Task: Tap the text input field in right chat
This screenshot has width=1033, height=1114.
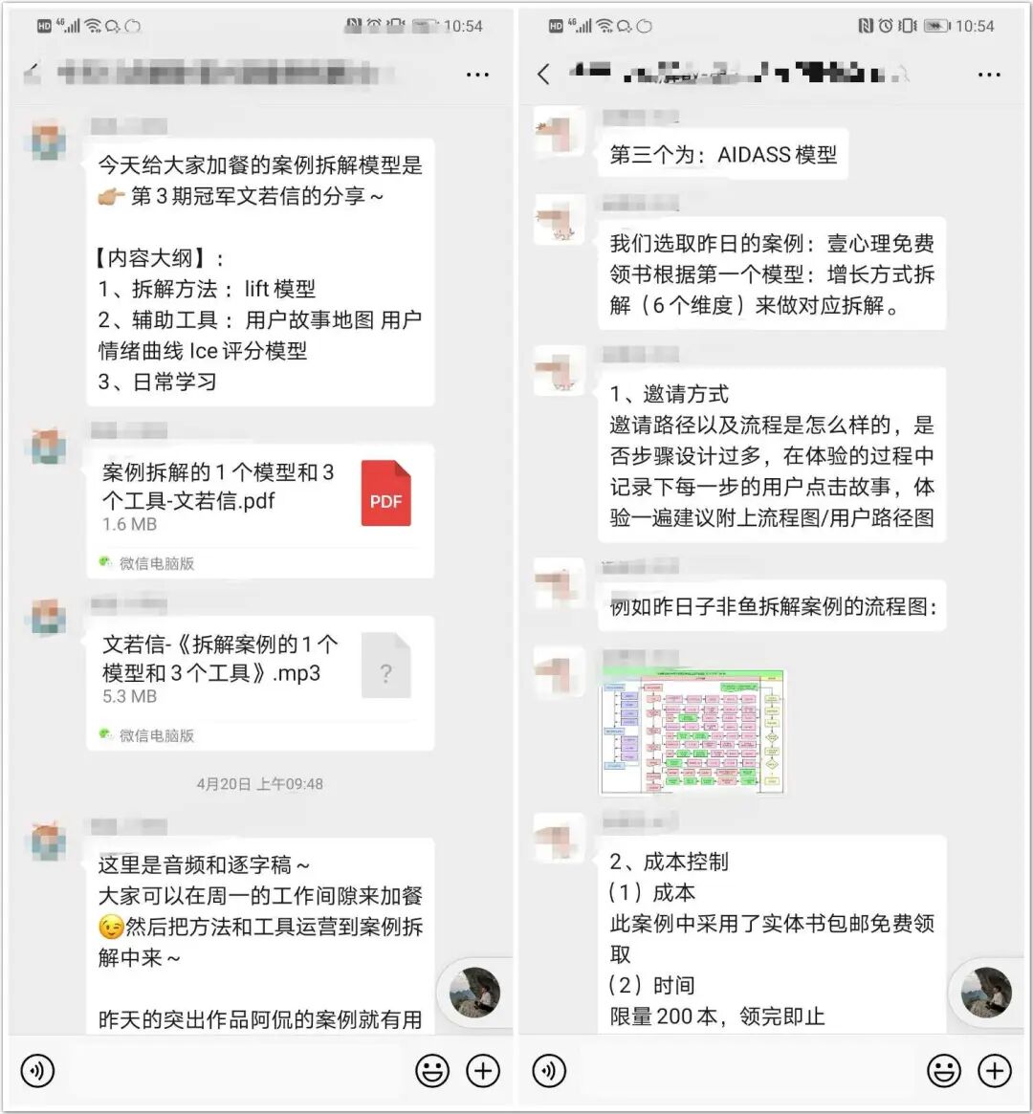Action: [x=746, y=1071]
